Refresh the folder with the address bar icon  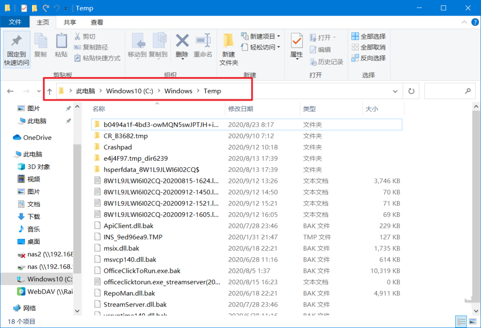(411, 91)
